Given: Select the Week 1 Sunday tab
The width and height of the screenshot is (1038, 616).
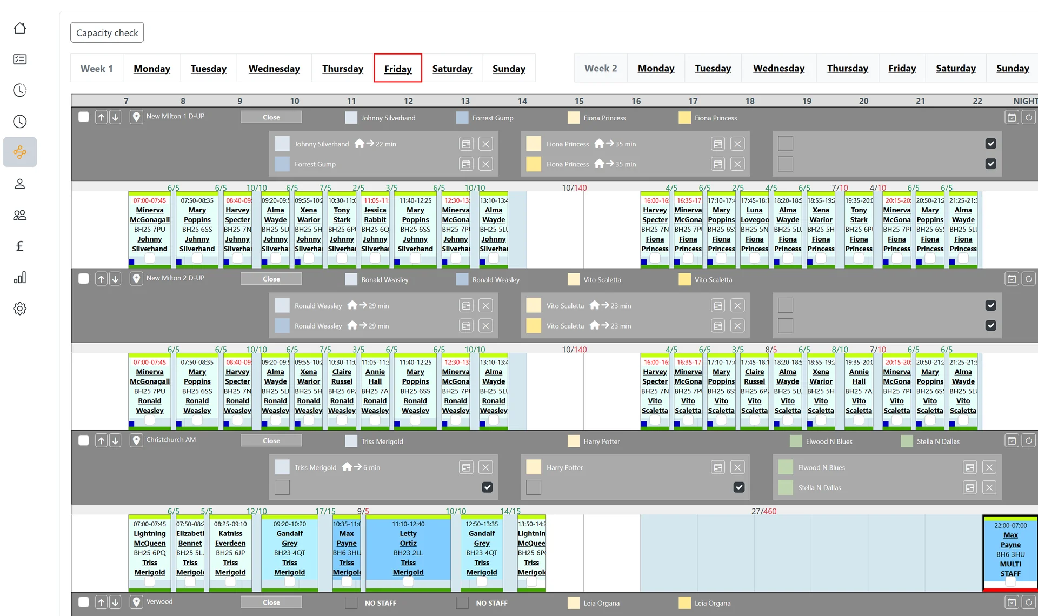Looking at the screenshot, I should click(509, 69).
